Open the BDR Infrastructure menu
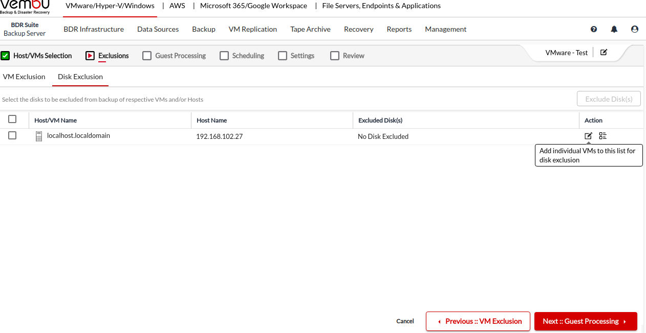 (94, 29)
